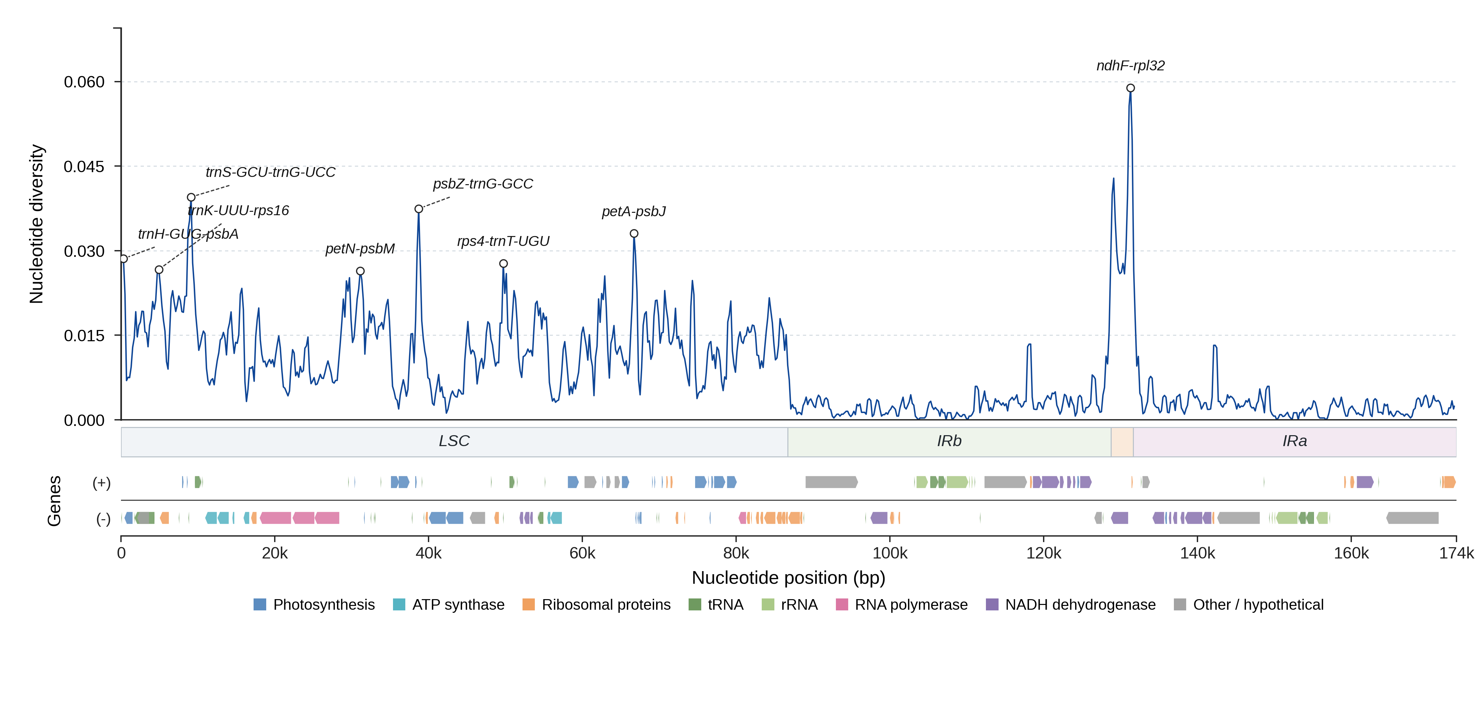Click the petN-psbM peak marker circle
The height and width of the screenshot is (718, 1477).
point(360,271)
